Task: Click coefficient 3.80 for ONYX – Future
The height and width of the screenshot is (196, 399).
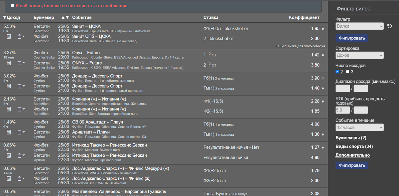Action: pos(315,65)
